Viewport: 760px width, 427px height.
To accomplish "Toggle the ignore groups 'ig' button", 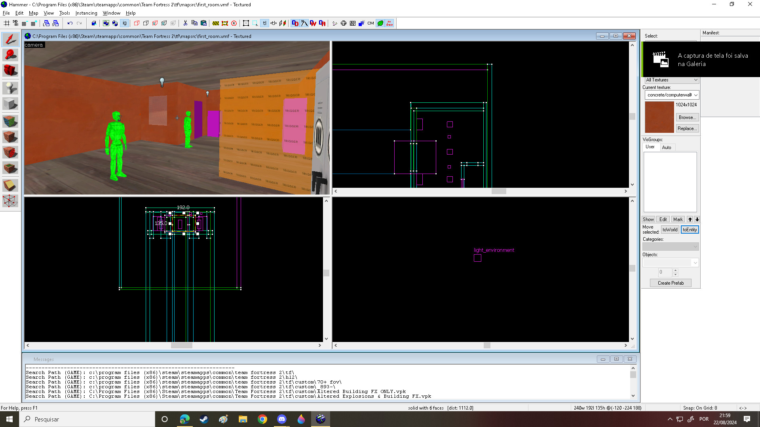I will (124, 23).
